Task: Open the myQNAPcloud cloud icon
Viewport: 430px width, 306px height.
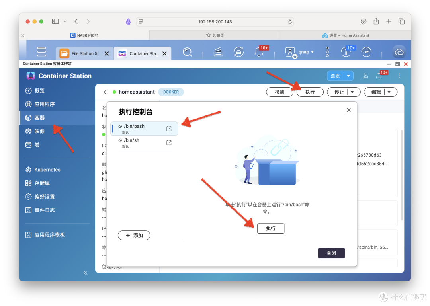Action: (399, 52)
